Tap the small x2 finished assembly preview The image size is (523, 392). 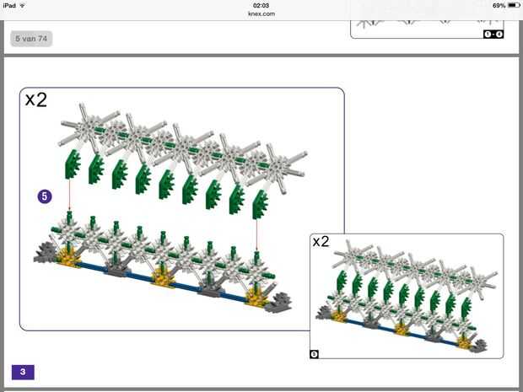click(407, 297)
